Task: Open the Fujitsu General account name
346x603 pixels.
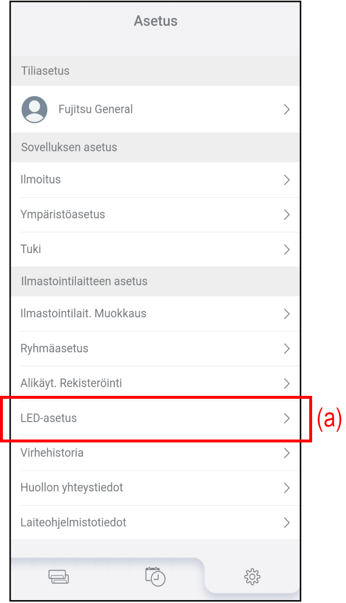Action: click(x=95, y=110)
